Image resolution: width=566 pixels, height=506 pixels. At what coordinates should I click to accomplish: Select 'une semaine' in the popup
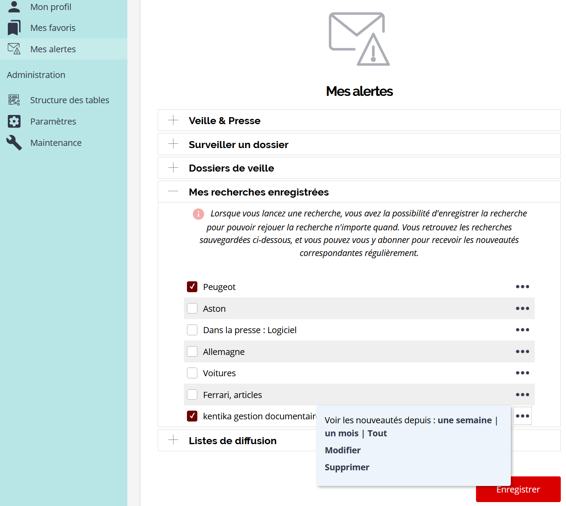[x=465, y=420]
